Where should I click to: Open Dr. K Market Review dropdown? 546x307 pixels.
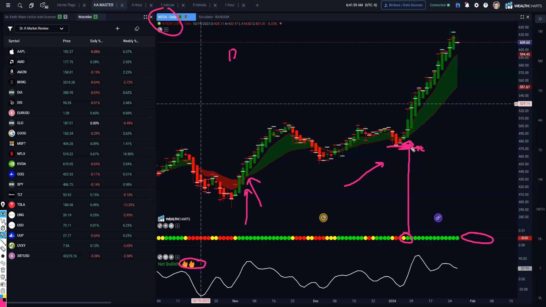(x=42, y=28)
